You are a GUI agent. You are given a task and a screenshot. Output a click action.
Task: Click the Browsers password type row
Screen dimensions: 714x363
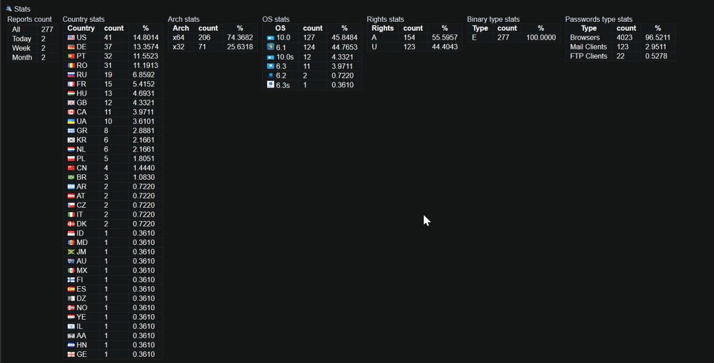pos(585,37)
